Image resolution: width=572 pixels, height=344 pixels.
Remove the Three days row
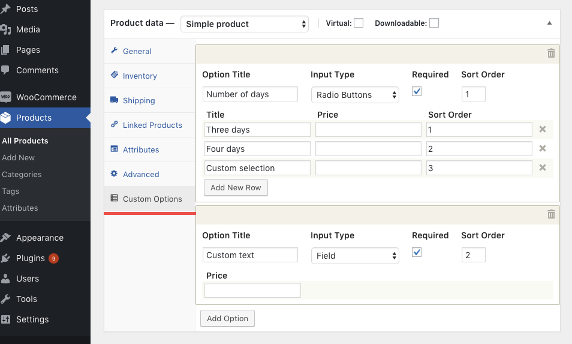pos(543,129)
